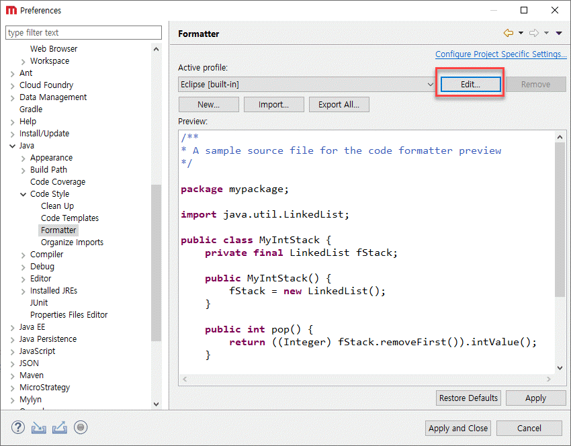571x446 pixels.
Task: Open the view menu triangle
Action: [559, 33]
